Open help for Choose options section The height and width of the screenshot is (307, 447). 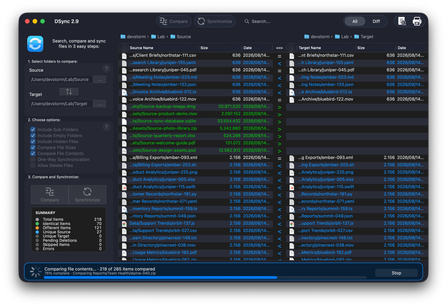tap(106, 127)
